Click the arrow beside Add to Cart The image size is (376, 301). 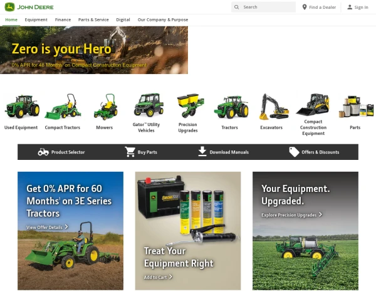click(x=170, y=277)
